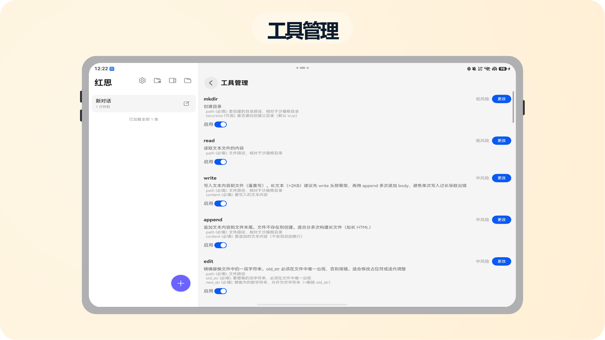The image size is (605, 340).
Task: Click the write tool name
Action: coord(210,178)
